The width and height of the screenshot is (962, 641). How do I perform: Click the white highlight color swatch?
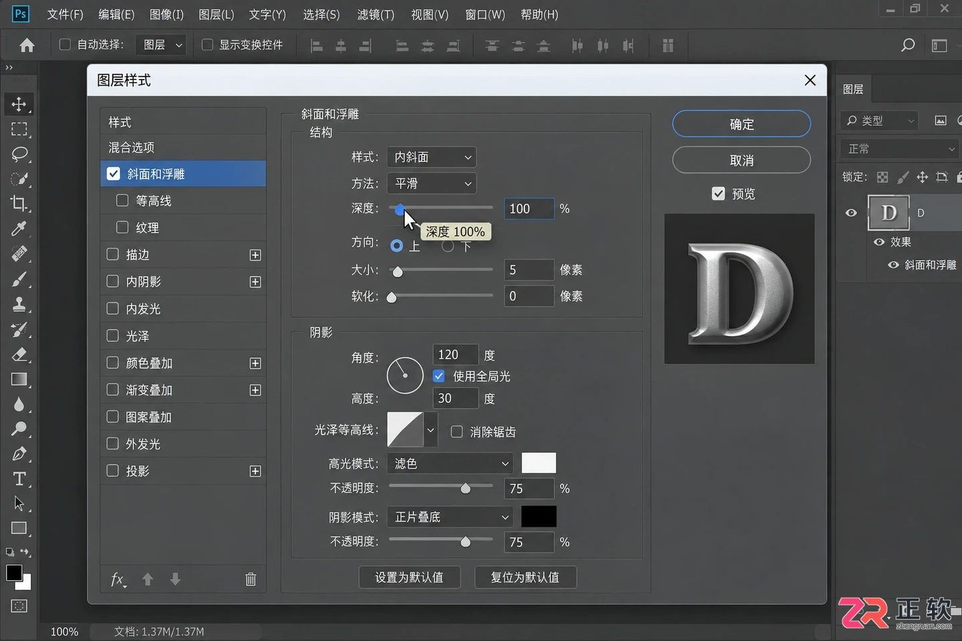point(538,463)
